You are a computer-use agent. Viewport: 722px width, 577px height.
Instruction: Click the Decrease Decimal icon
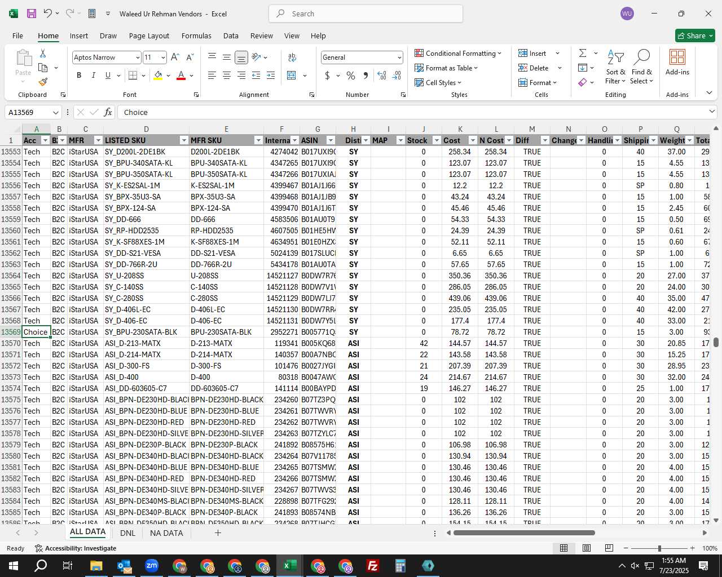[x=397, y=75]
